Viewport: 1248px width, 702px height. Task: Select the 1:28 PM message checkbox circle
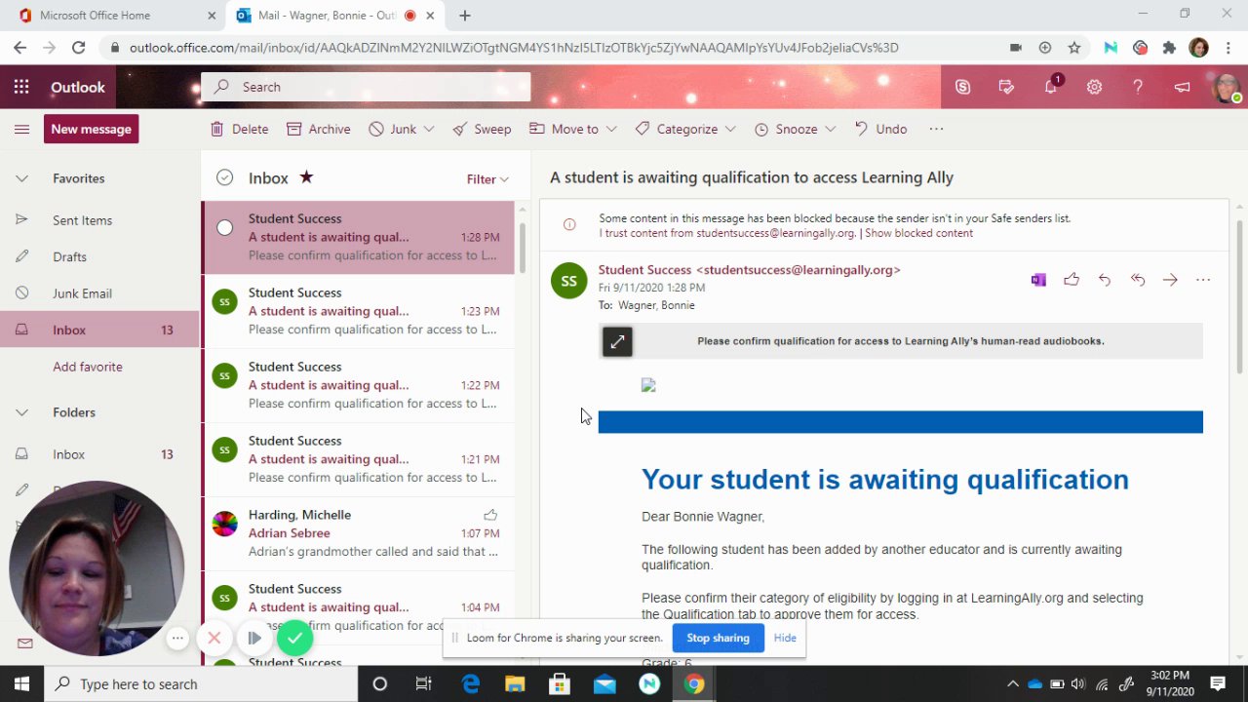coord(224,227)
